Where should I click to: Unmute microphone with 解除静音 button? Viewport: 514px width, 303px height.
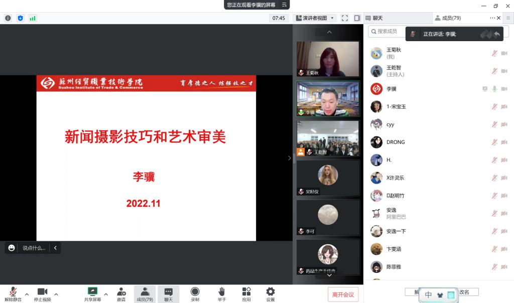click(x=13, y=293)
